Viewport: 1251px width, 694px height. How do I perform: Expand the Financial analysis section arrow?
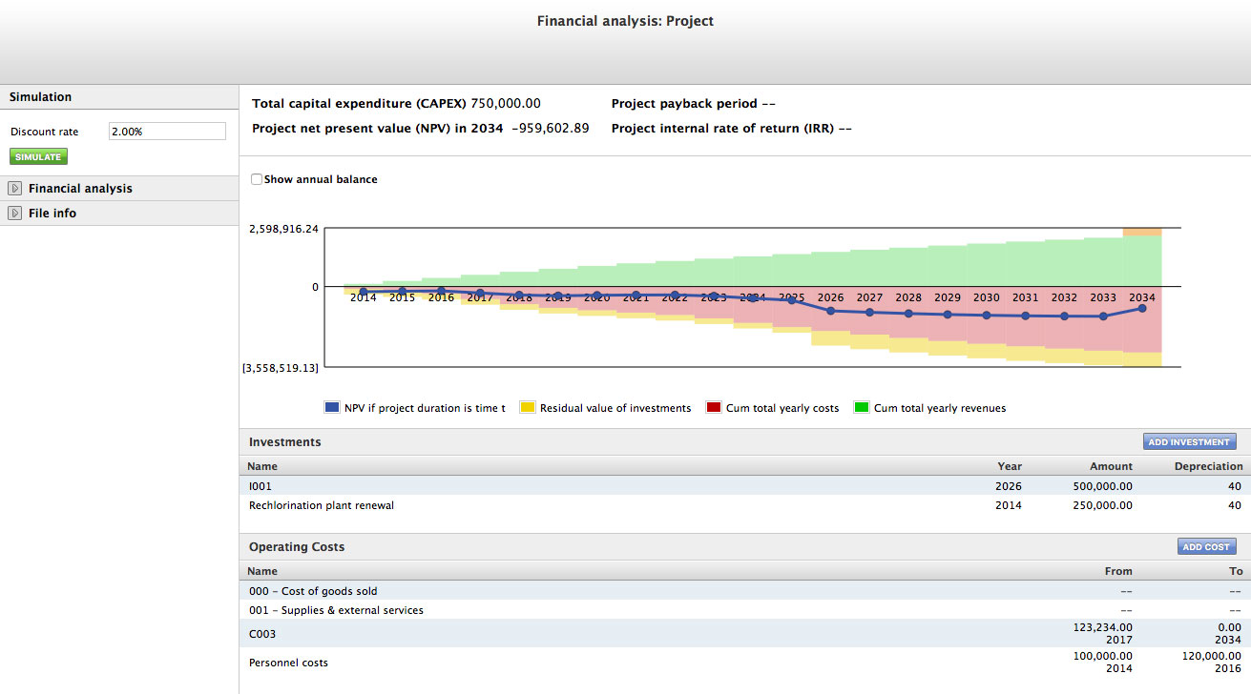pyautogui.click(x=14, y=189)
